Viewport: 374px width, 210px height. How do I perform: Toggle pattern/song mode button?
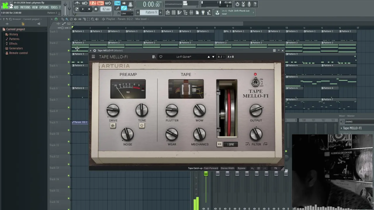click(x=77, y=9)
